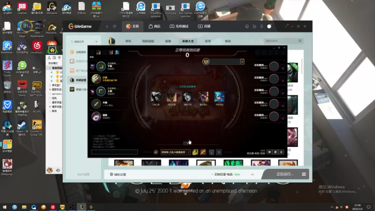Switch to the 先锋测试 tab in WeGame
Screen dimensions: 375x211
point(179,26)
